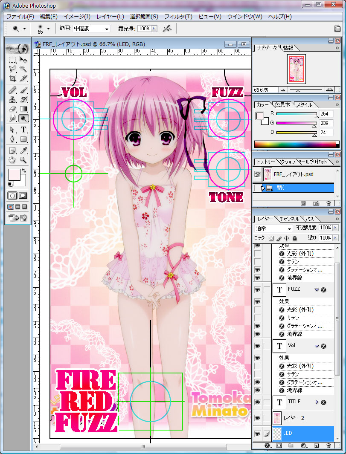The height and width of the screenshot is (454, 346).
Task: Select the Magic Wand tool
Action: pos(23,69)
